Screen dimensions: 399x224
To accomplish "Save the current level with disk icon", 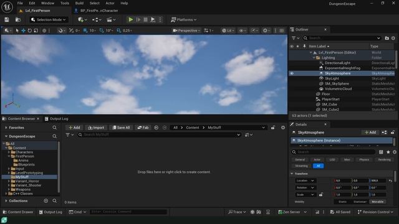I will 7,19.
